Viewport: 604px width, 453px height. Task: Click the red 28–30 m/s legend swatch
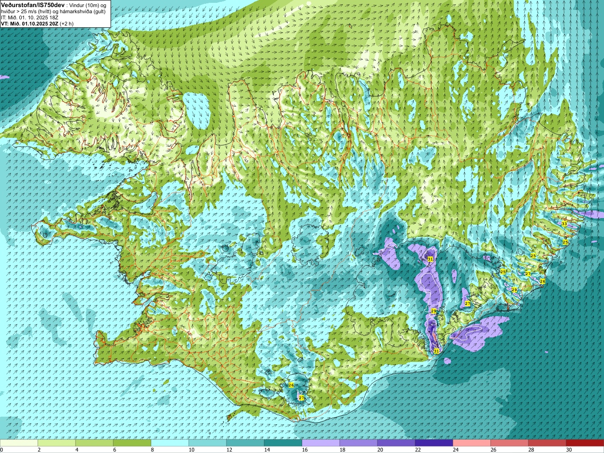[x=547, y=443]
